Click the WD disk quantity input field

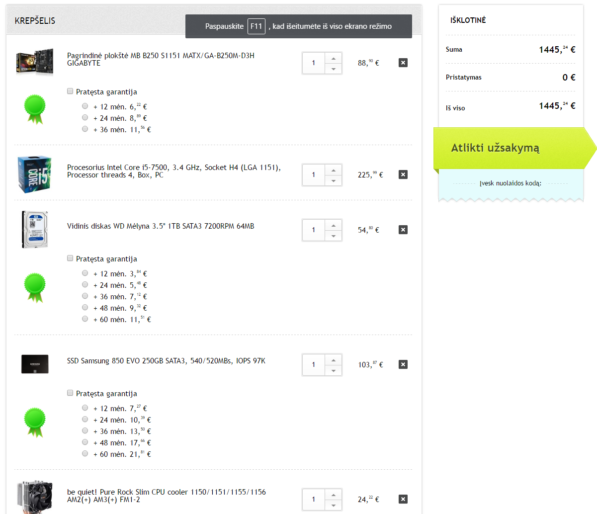(x=314, y=230)
